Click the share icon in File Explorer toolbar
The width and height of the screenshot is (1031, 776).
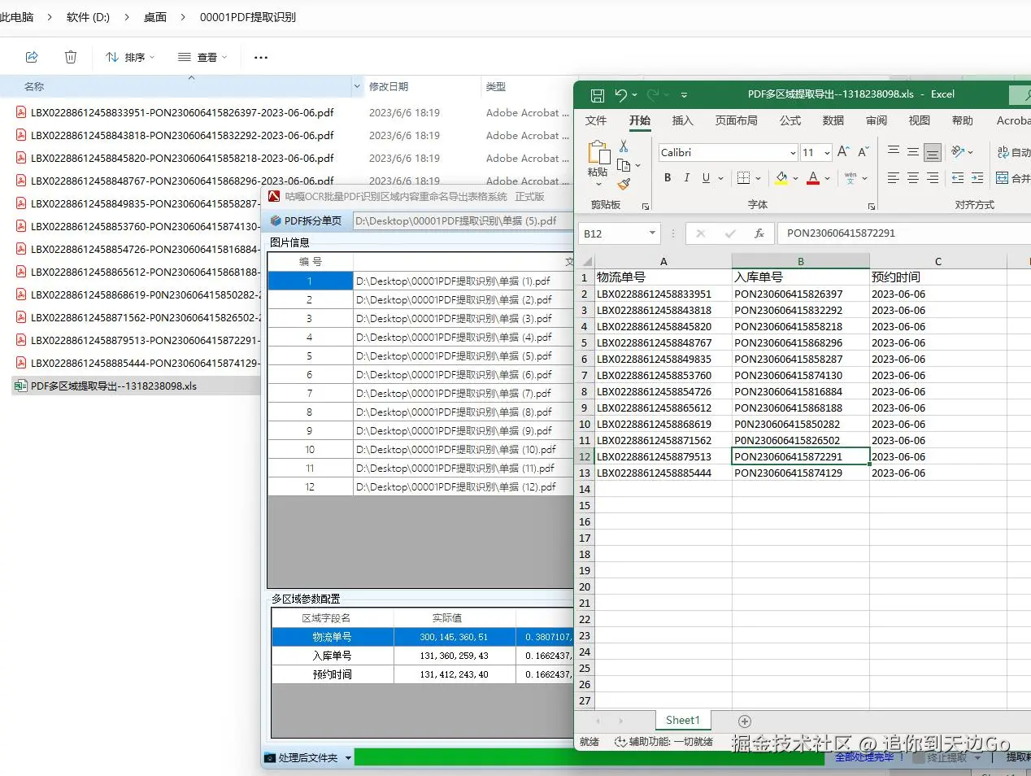32,57
